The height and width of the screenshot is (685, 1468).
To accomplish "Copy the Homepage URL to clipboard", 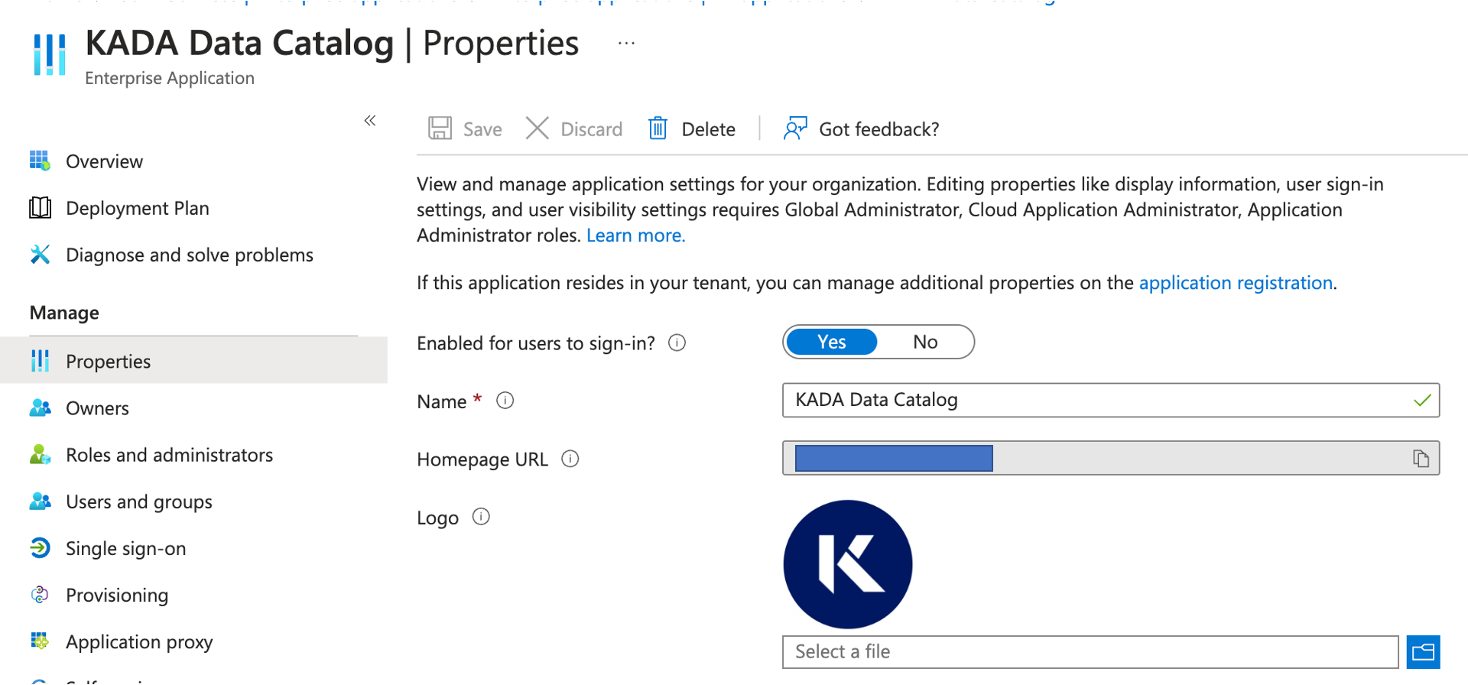I will (x=1421, y=459).
